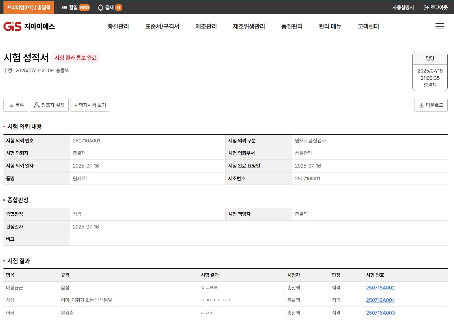The width and height of the screenshot is (454, 325).
Task: Click the 종합판정 value 적격
Action: (77, 214)
